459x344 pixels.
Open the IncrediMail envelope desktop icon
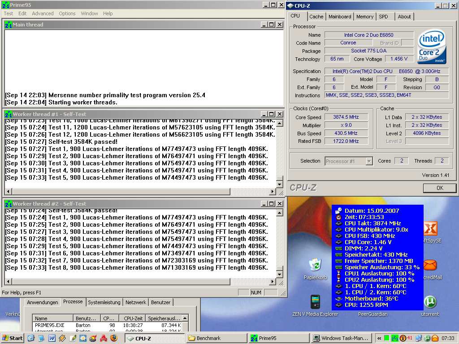coord(430,265)
